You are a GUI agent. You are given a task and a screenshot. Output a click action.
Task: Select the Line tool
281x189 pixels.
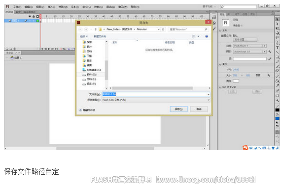click(277, 53)
